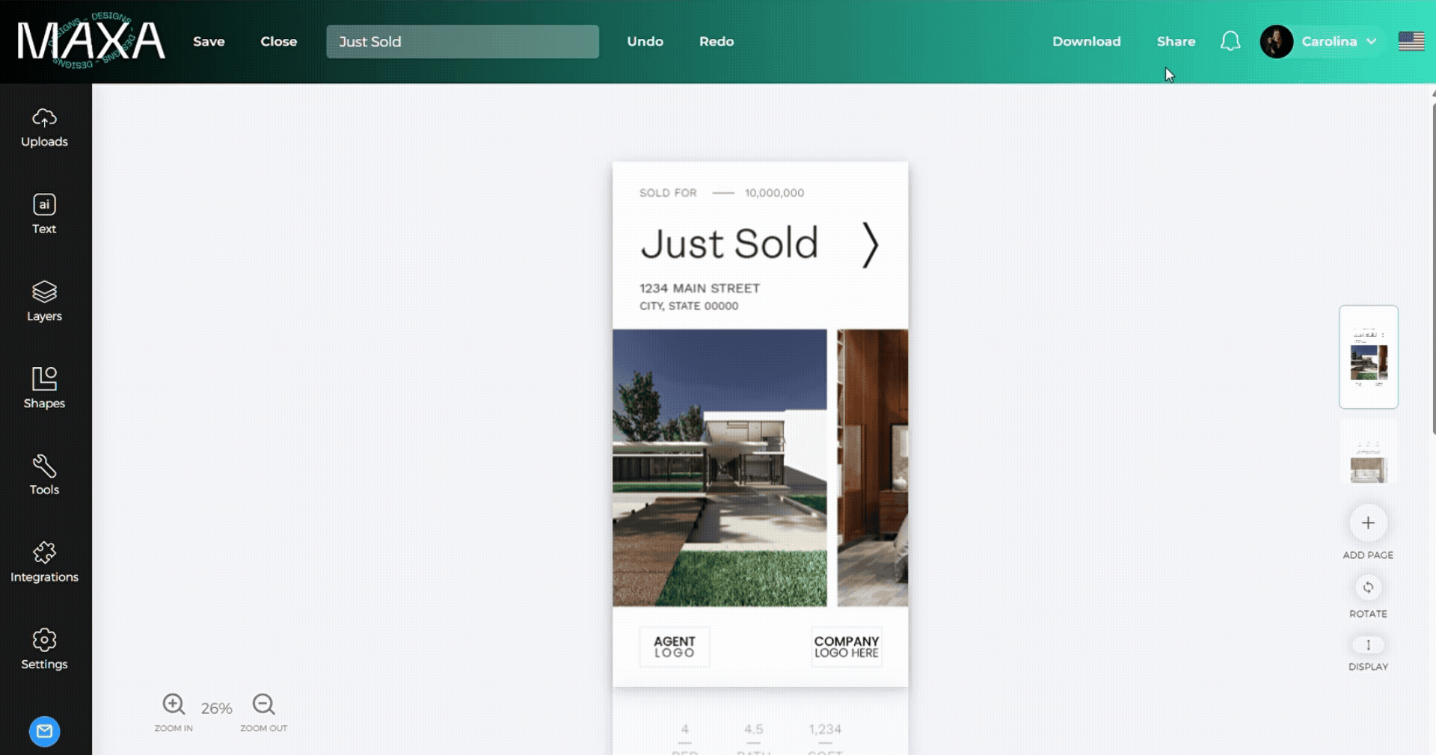Check notifications via the bell icon

pos(1230,41)
